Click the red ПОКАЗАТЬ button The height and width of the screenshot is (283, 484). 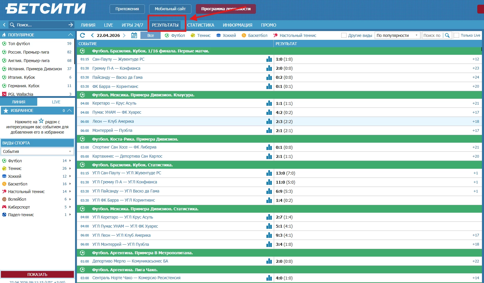coord(37,275)
